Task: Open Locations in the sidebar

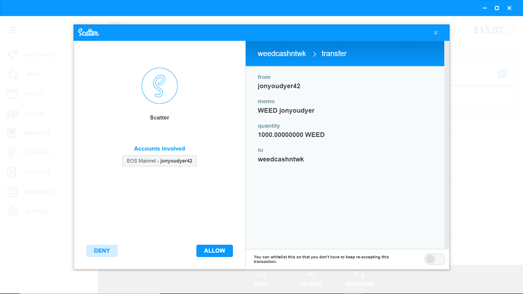Action: [36, 153]
